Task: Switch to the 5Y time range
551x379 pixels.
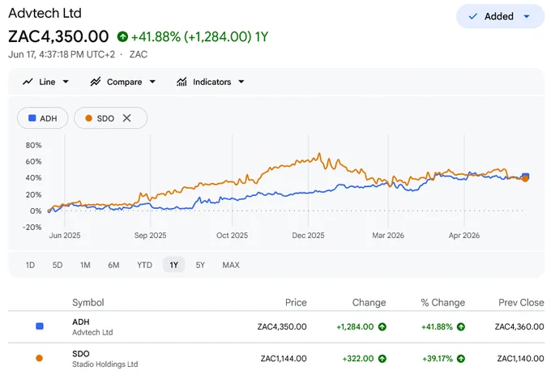Action: 200,265
